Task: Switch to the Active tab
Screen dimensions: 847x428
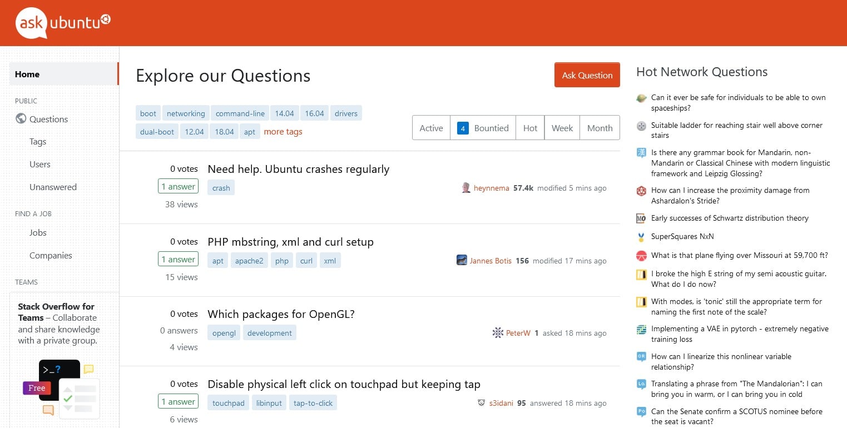Action: click(x=431, y=128)
